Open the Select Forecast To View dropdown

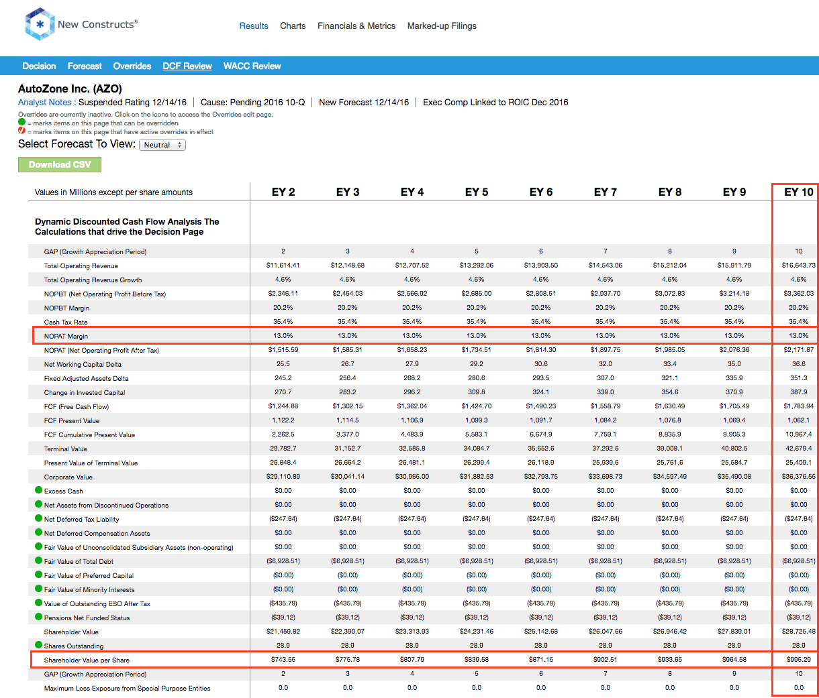pyautogui.click(x=162, y=145)
